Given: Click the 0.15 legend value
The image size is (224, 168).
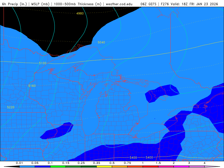Looking at the screenshot, I should (66, 163).
